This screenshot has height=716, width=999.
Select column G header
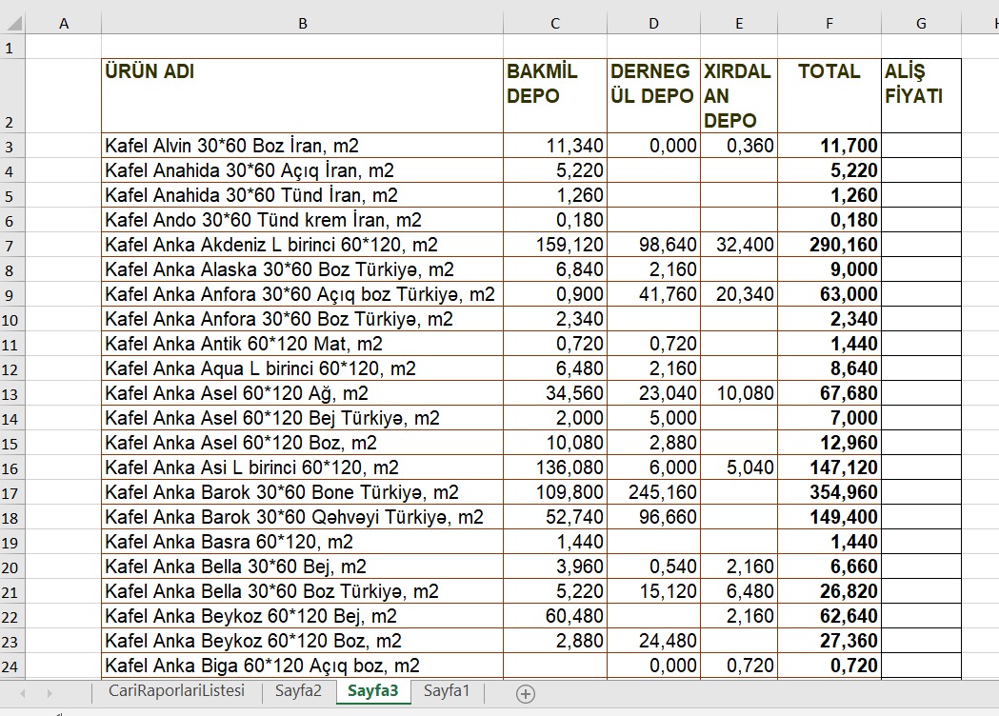coord(920,24)
